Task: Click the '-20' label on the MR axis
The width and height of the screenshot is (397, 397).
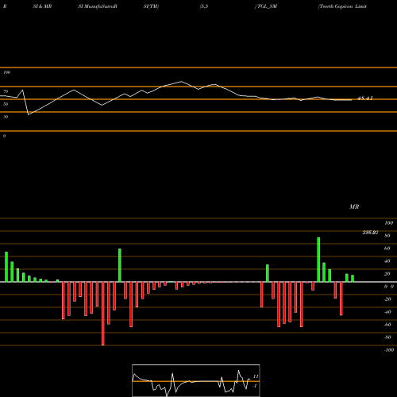Action: point(387,299)
